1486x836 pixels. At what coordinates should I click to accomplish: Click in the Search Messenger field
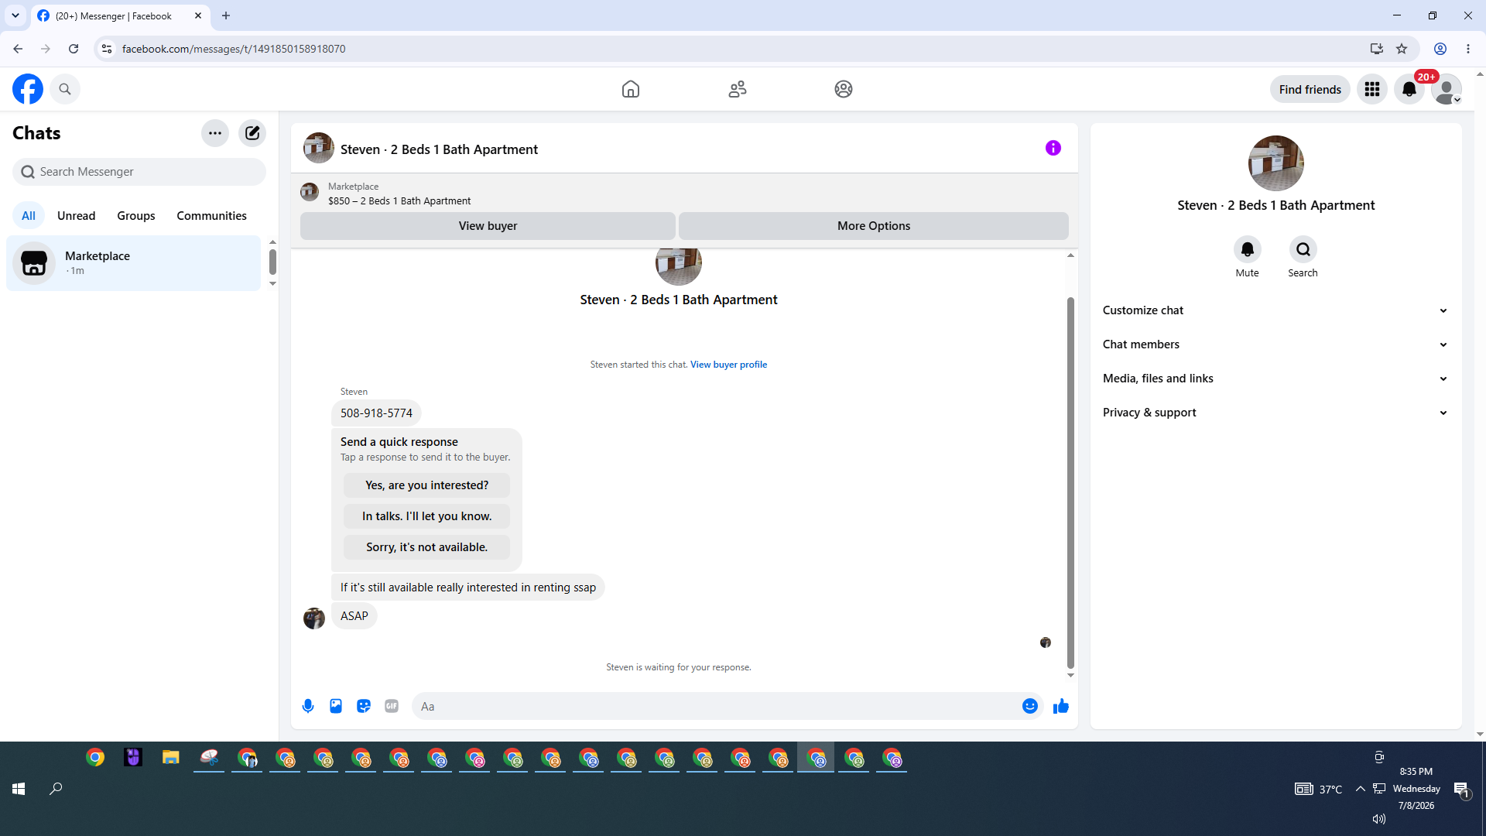[139, 172]
